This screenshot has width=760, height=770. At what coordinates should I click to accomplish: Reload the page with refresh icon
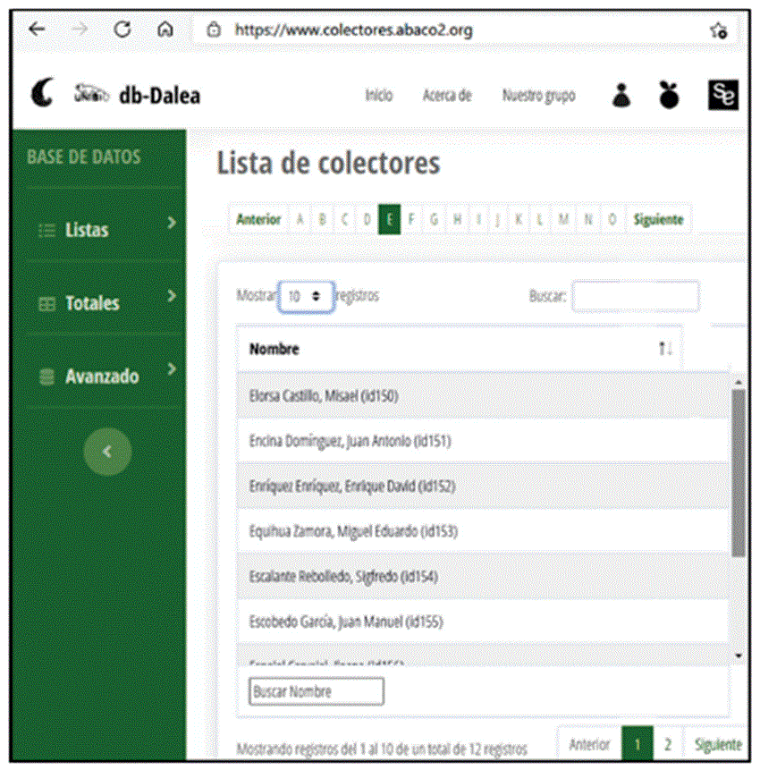[x=122, y=30]
